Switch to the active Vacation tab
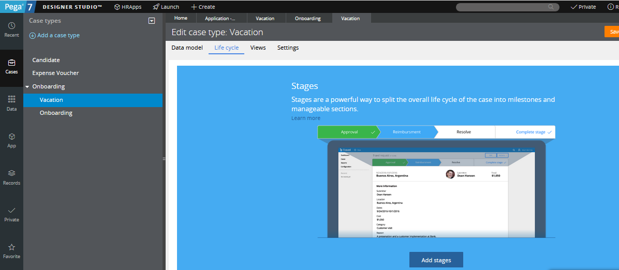Screen dimensions: 619x270 click(350, 18)
